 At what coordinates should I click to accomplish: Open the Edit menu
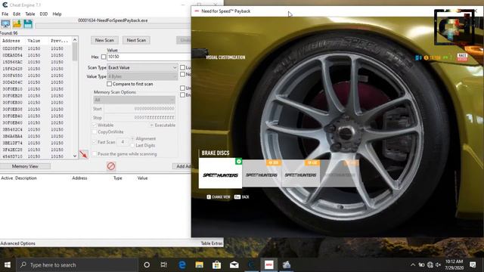click(x=17, y=14)
